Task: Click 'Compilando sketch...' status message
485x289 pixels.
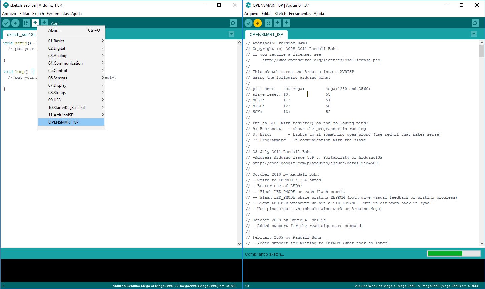Action: [265, 254]
